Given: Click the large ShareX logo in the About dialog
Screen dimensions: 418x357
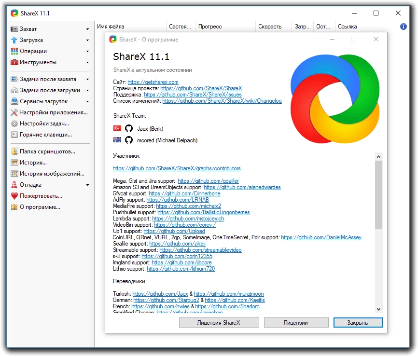Looking at the screenshot, I should click(335, 98).
